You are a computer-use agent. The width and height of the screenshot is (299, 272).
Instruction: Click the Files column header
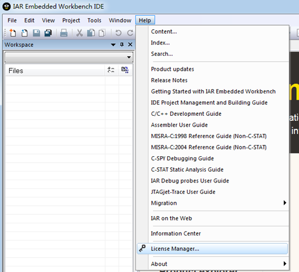pyautogui.click(x=55, y=71)
